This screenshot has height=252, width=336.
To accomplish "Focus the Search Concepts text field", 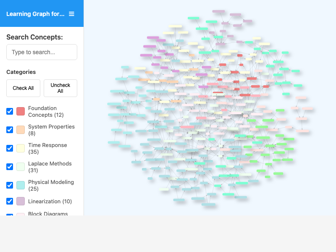I will point(42,52).
